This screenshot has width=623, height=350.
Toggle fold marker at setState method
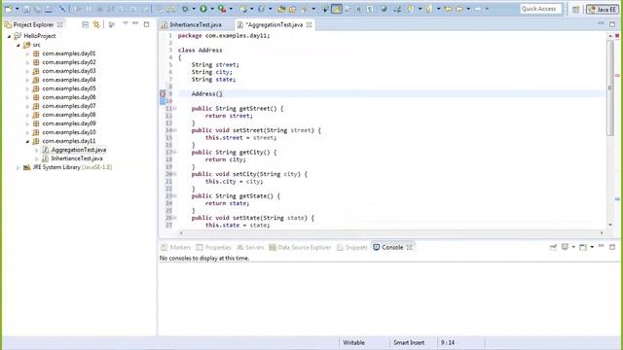(175, 218)
